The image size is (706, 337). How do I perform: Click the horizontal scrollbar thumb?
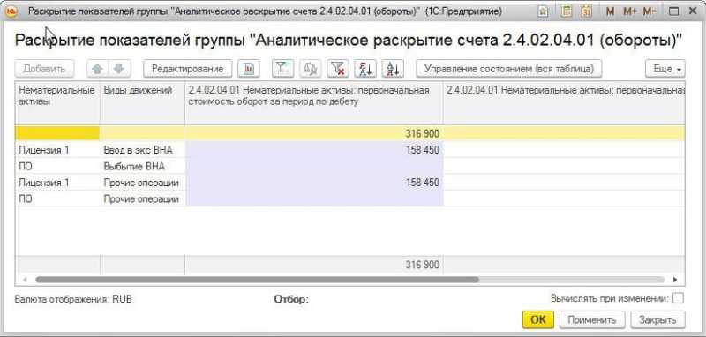pyautogui.click(x=257, y=280)
